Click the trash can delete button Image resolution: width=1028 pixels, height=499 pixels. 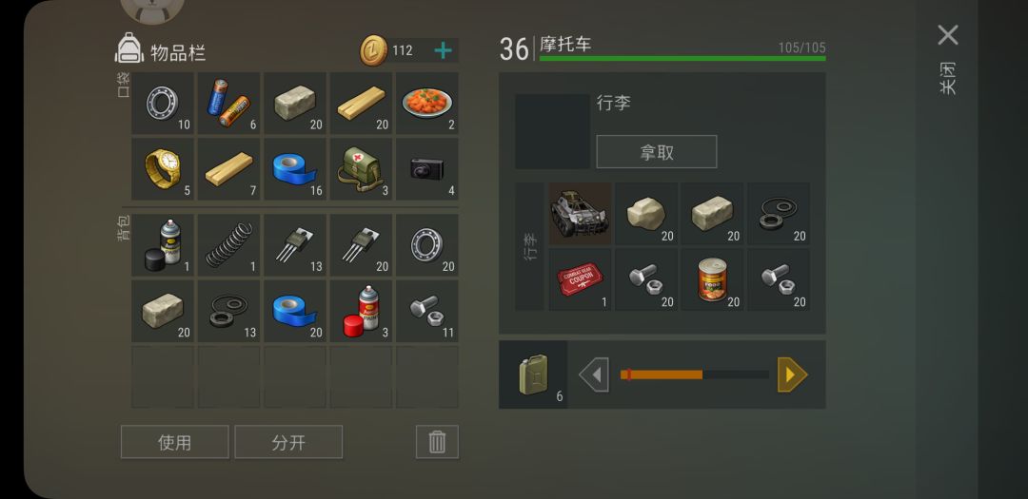[x=437, y=442]
